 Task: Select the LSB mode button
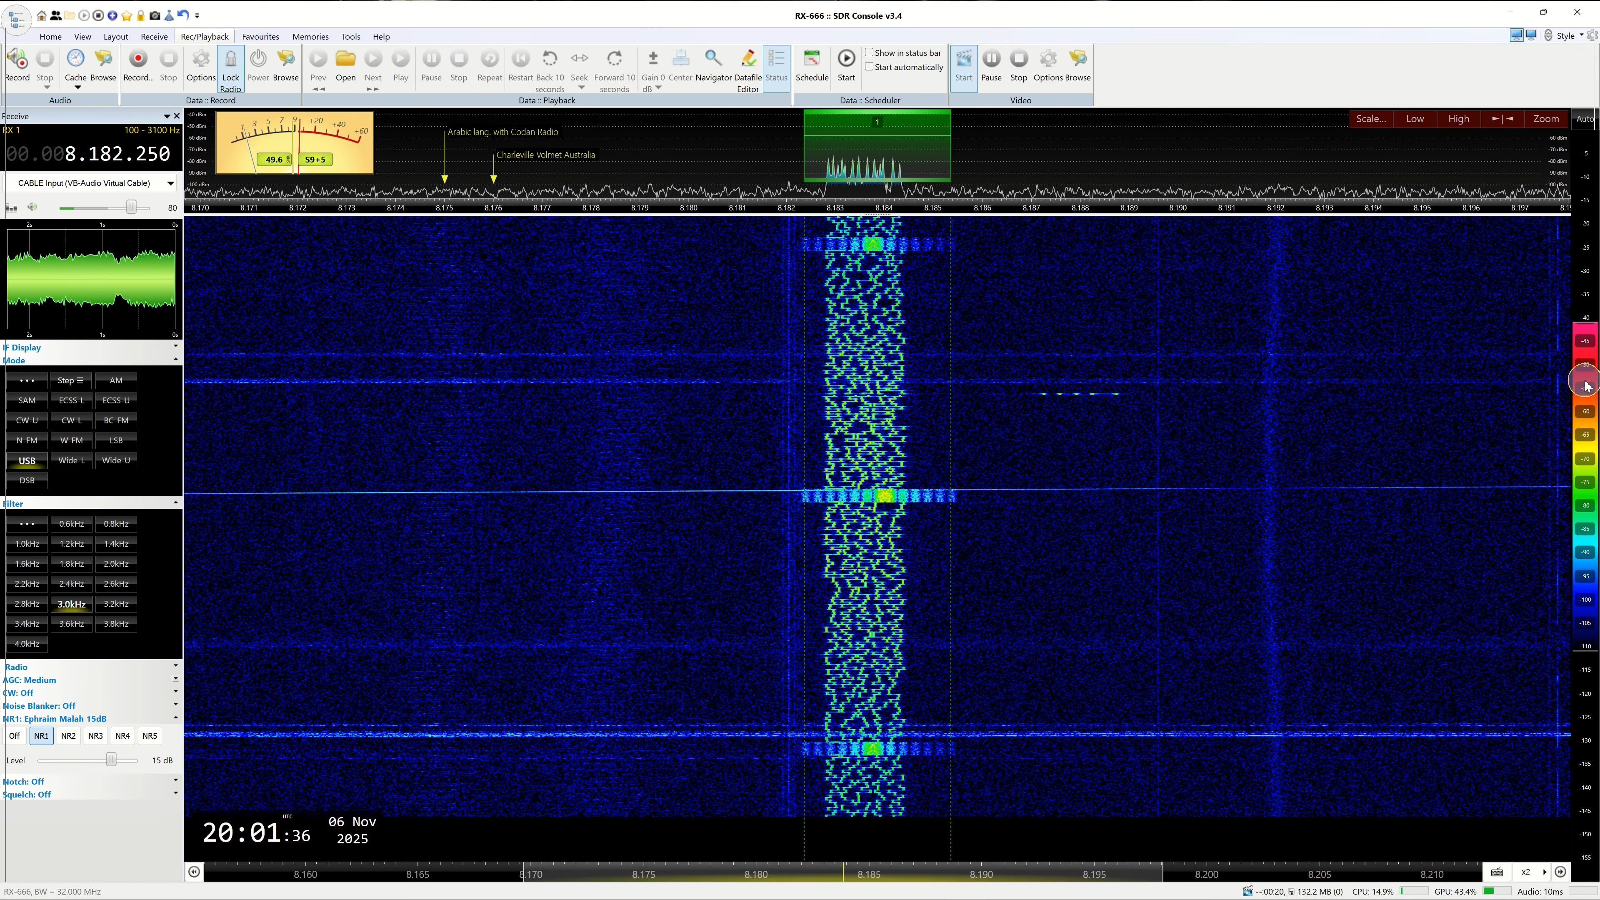[x=116, y=440]
